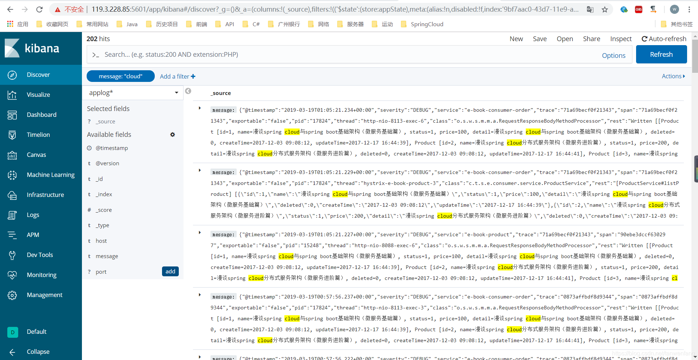Open the C# bookmark folder
The image size is (698, 360).
(251, 24)
